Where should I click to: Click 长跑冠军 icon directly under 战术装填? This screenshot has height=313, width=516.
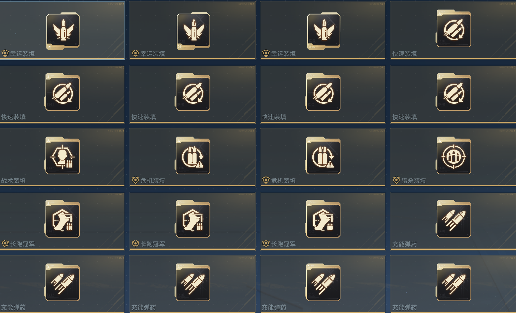(62, 219)
